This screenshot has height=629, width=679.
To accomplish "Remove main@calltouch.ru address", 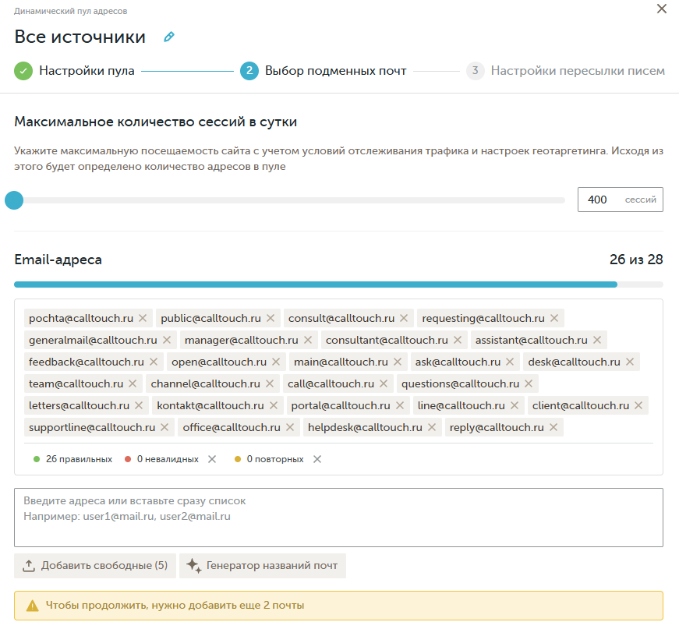I will tap(398, 362).
